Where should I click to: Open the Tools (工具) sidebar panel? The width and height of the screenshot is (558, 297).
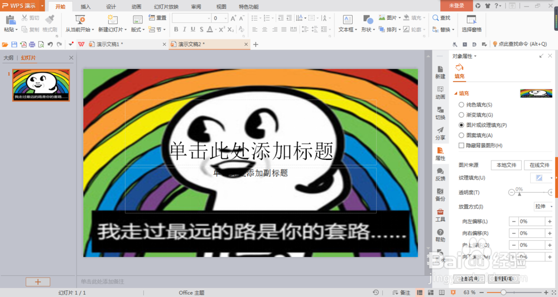click(x=440, y=215)
